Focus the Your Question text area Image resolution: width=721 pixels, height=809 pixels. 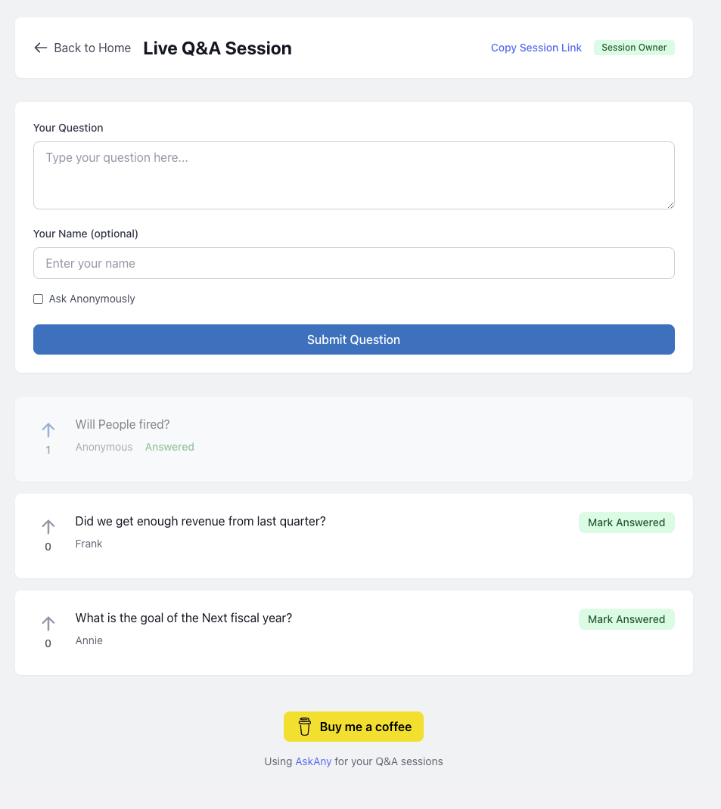353,175
